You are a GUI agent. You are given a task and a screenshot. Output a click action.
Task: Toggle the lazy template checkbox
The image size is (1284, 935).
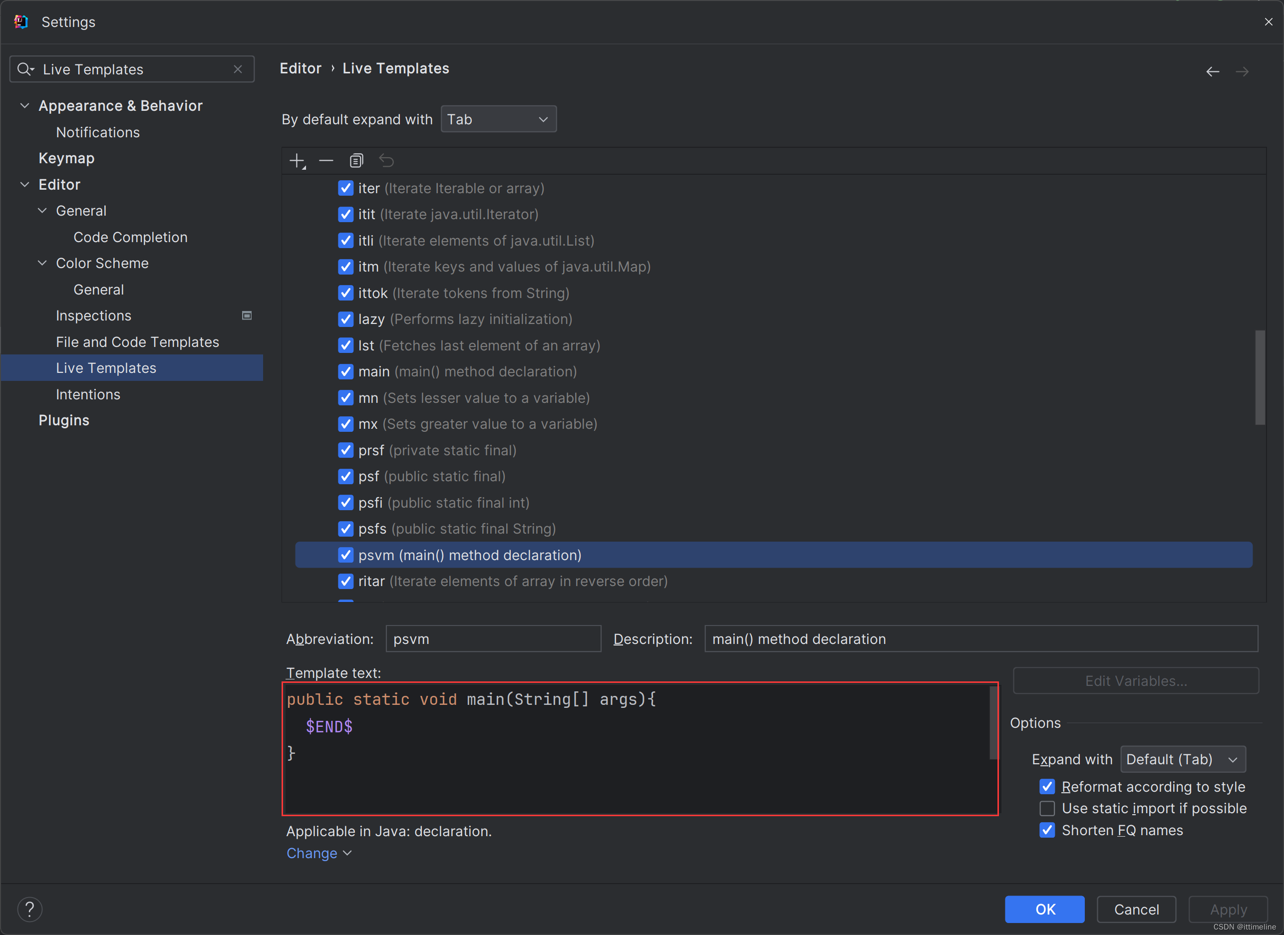tap(345, 319)
